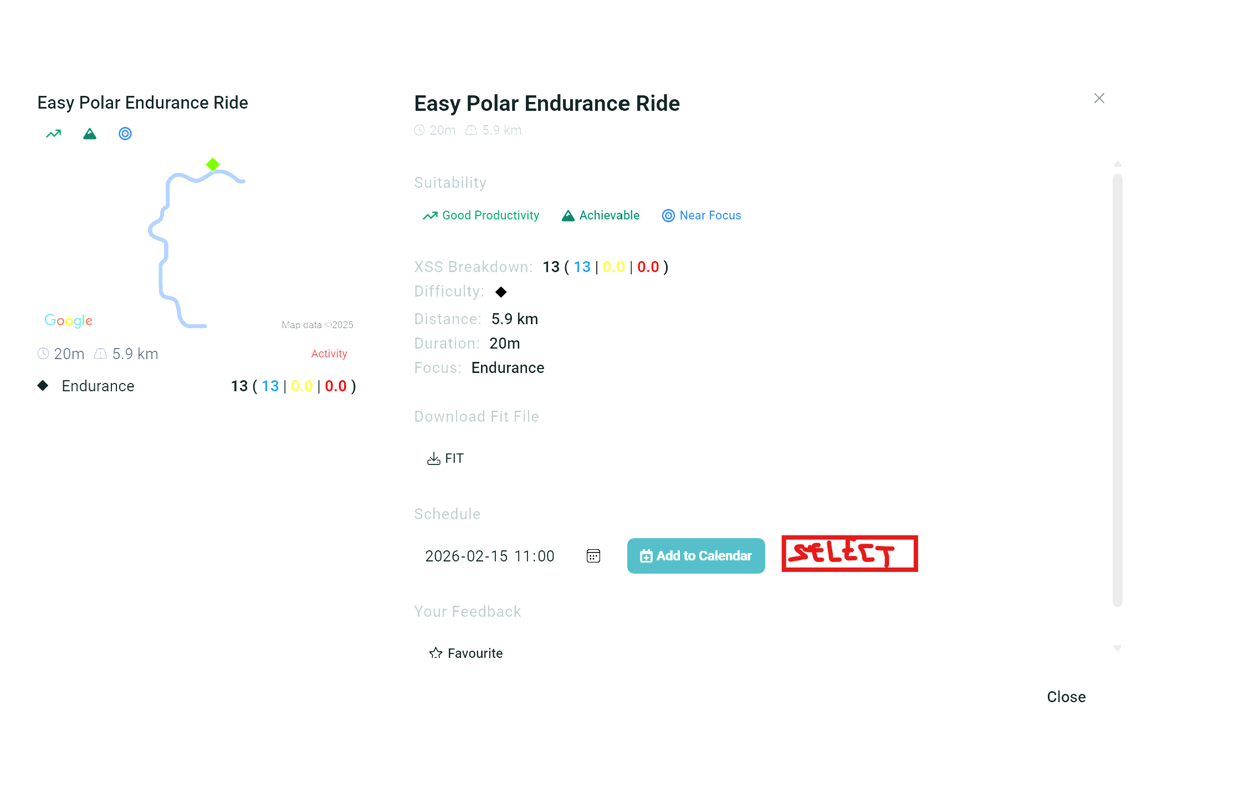Click the calendar date picker icon
Image resolution: width=1239 pixels, height=787 pixels.
(593, 556)
